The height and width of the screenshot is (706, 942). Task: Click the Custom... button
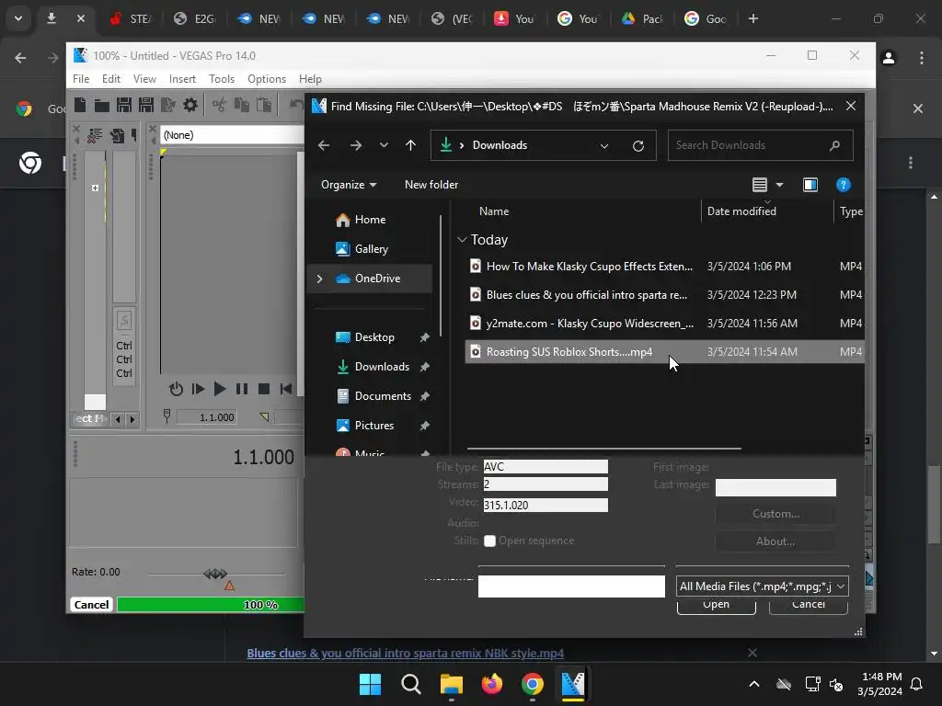[x=775, y=514]
